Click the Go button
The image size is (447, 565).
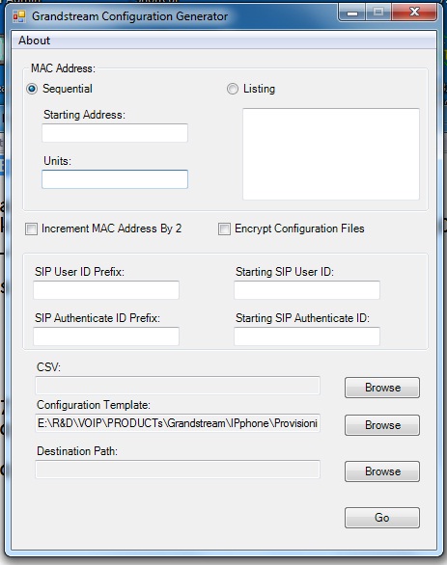(x=382, y=518)
